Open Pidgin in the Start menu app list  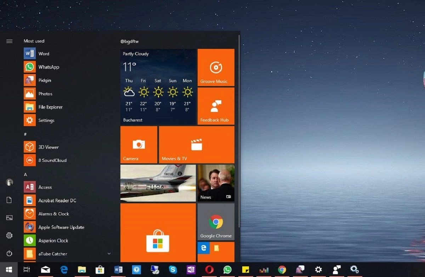tap(67, 80)
